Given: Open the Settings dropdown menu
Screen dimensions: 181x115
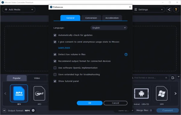Looking at the screenshot, I should (149, 10).
